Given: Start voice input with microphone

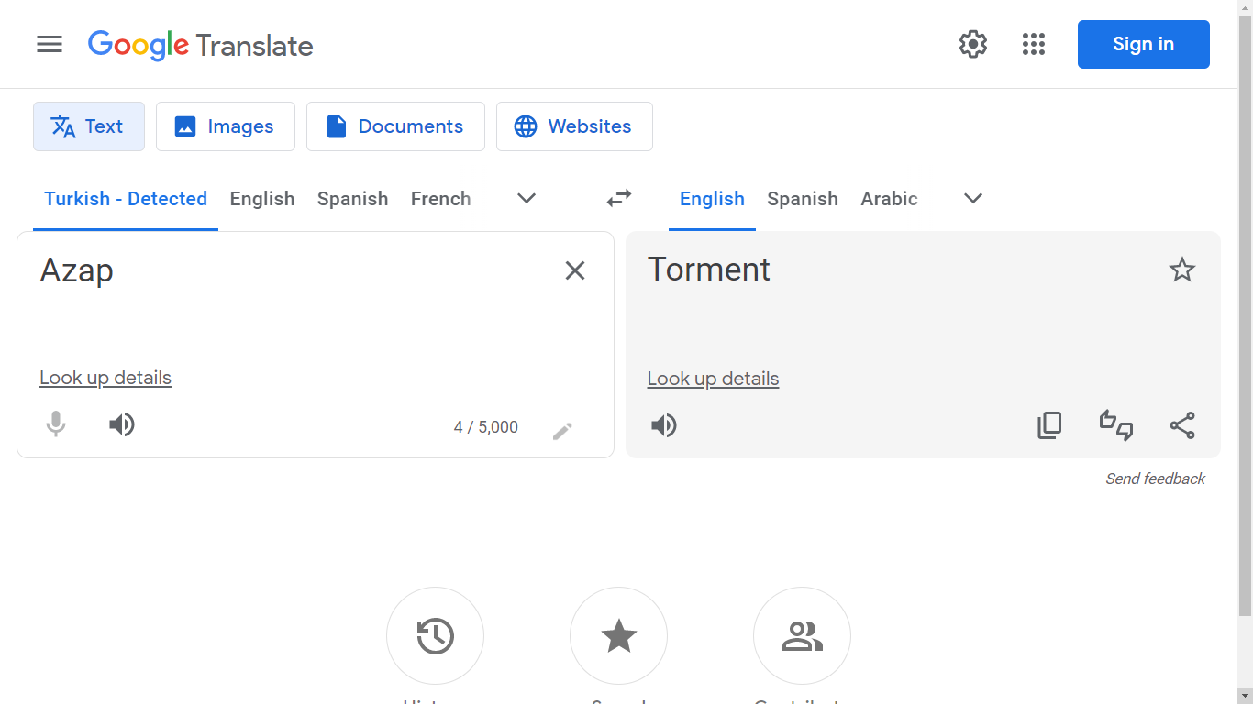Looking at the screenshot, I should (x=56, y=424).
